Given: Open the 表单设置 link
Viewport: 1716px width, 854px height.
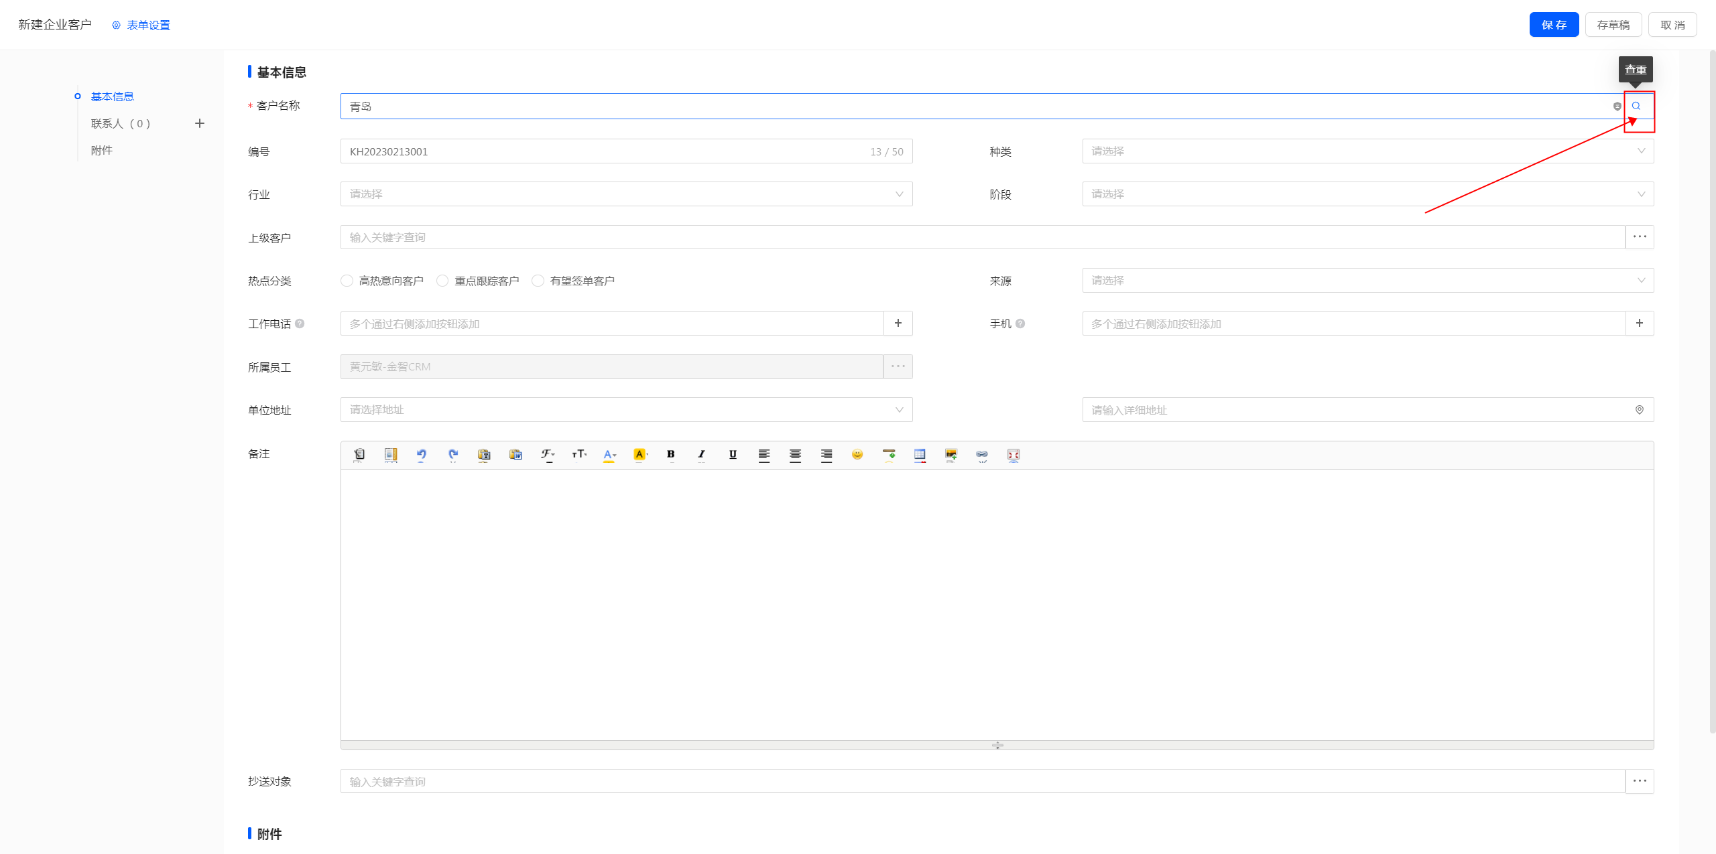Looking at the screenshot, I should (149, 25).
